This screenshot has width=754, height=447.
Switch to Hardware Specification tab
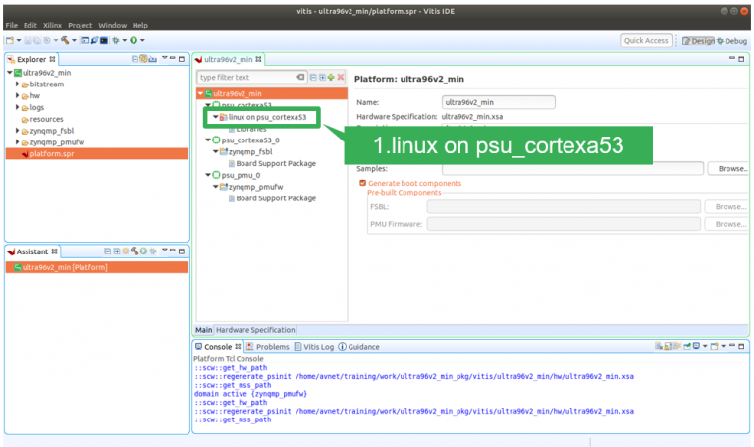255,330
